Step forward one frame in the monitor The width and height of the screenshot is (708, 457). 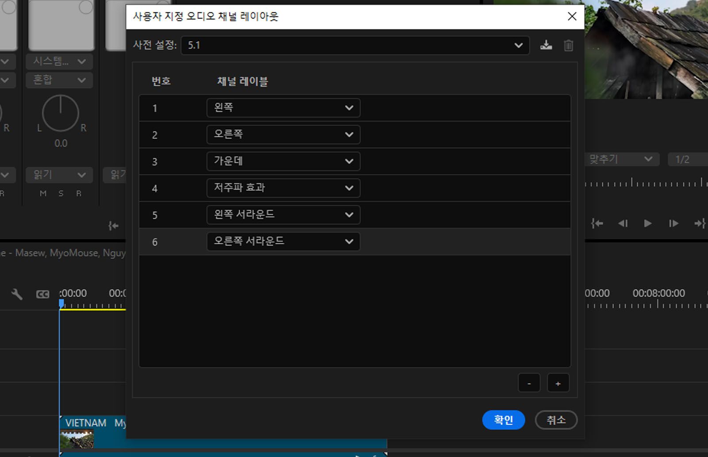tap(673, 223)
